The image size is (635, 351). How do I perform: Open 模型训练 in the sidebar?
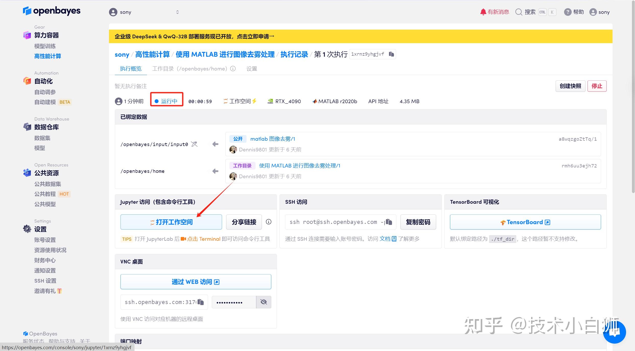coord(45,46)
